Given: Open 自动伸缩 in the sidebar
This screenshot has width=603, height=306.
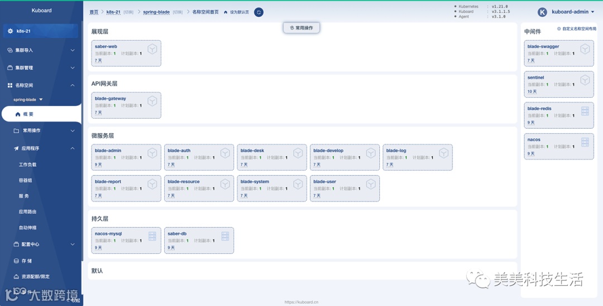Looking at the screenshot, I should 28,227.
